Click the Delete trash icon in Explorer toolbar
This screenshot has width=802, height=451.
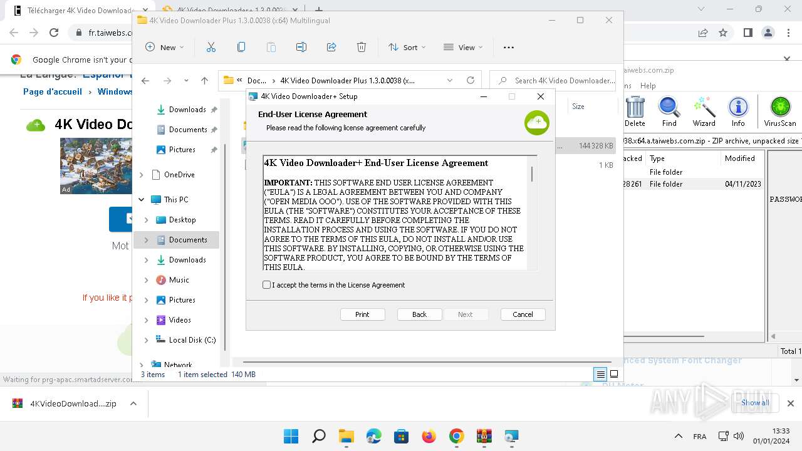tap(362, 47)
